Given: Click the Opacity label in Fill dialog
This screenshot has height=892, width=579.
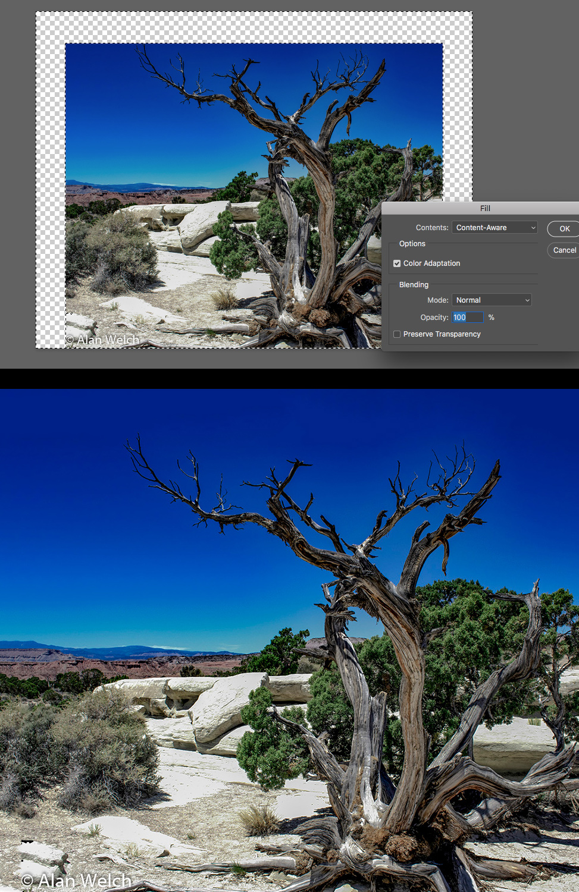Looking at the screenshot, I should [x=434, y=318].
